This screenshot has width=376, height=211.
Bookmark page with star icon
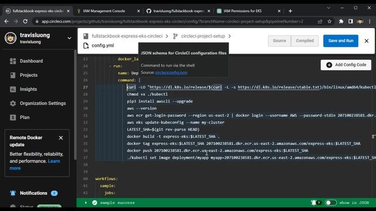tap(330, 21)
